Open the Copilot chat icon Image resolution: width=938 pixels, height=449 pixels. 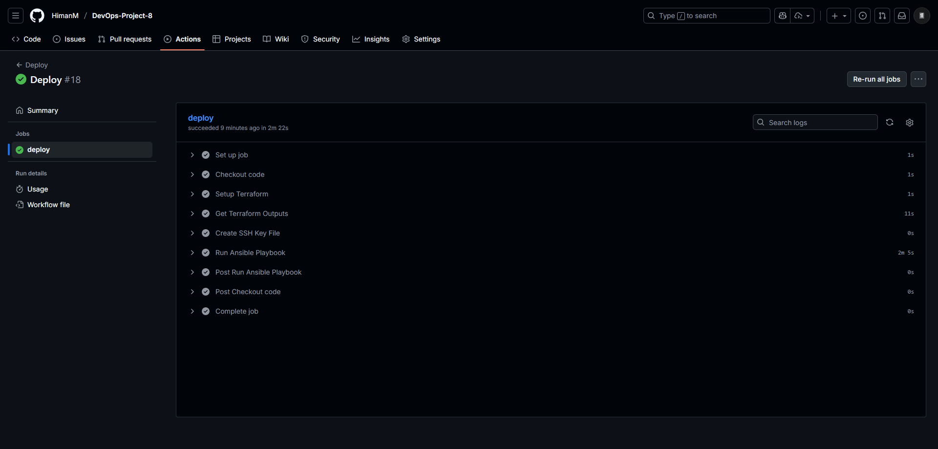click(783, 16)
